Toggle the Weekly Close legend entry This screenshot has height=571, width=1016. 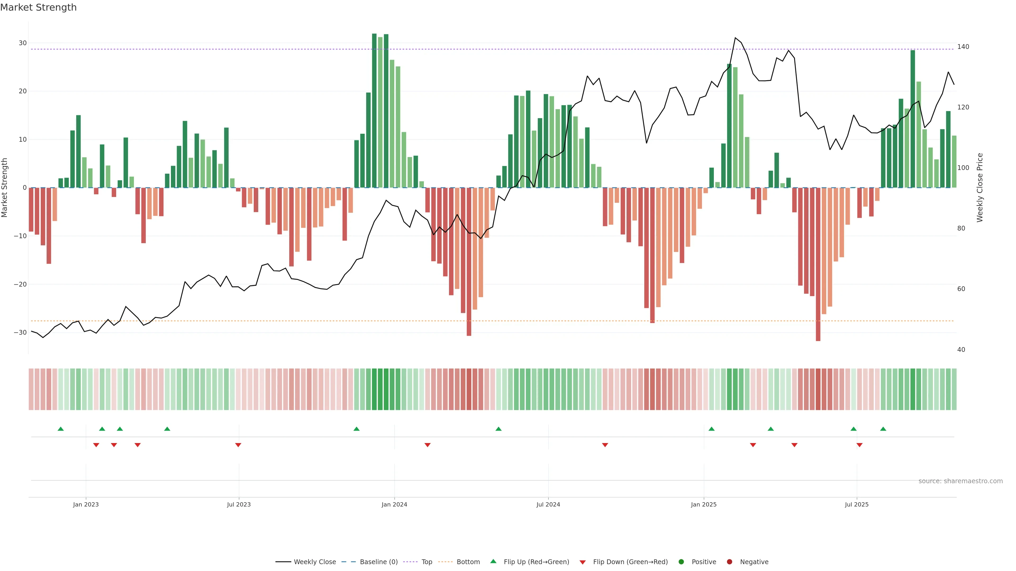click(x=314, y=561)
